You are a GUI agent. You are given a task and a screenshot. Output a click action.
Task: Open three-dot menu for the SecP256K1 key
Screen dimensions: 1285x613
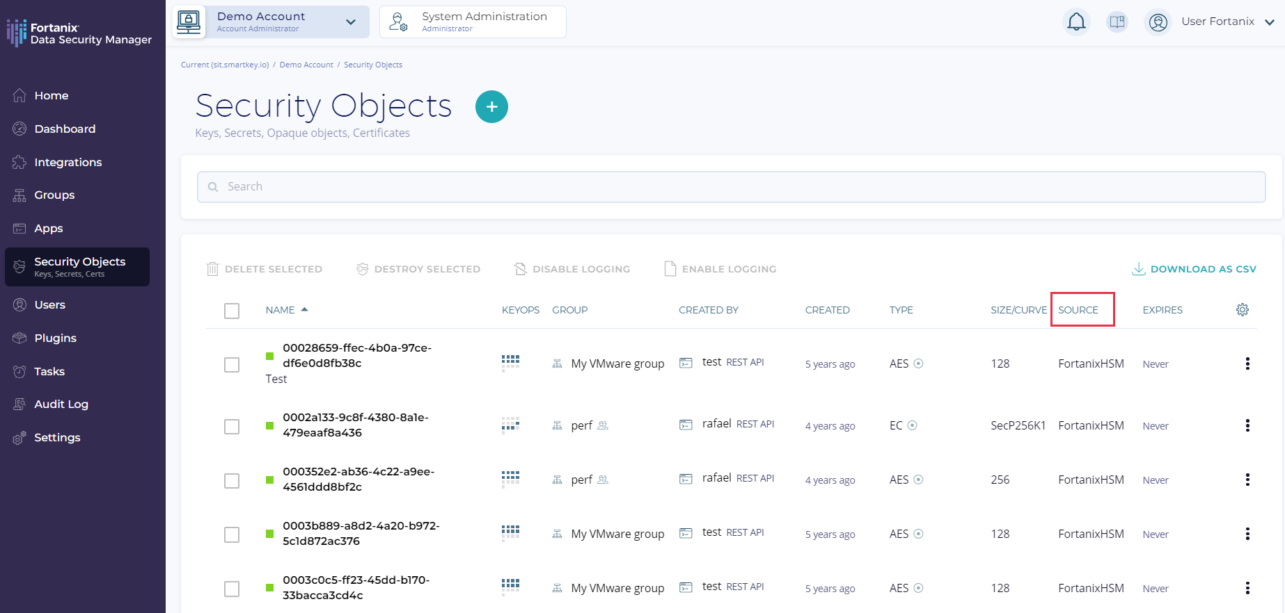tap(1247, 425)
